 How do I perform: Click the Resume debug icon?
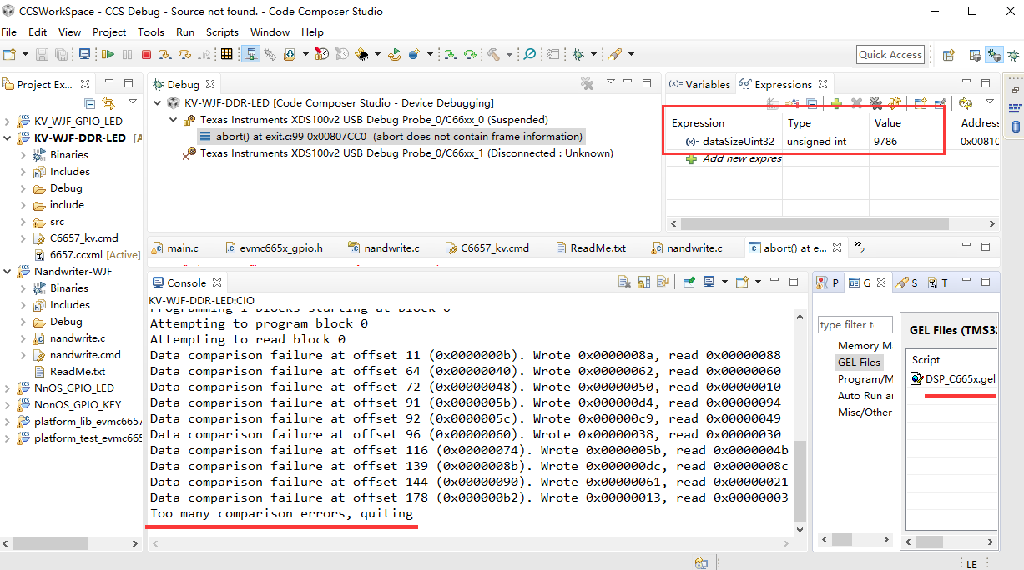point(108,54)
